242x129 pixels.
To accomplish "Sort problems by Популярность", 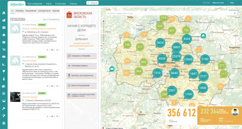I will point(54,19).
